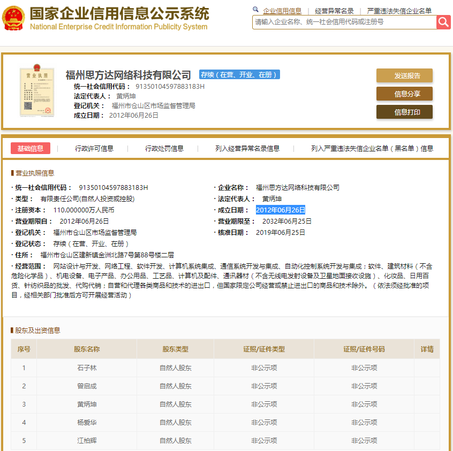Open the 经营异常名录 link
The width and height of the screenshot is (453, 451).
click(334, 10)
